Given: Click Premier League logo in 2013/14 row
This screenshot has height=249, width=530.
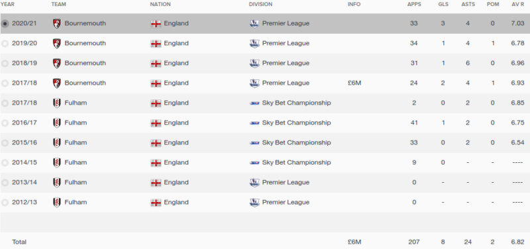Looking at the screenshot, I should [x=254, y=182].
